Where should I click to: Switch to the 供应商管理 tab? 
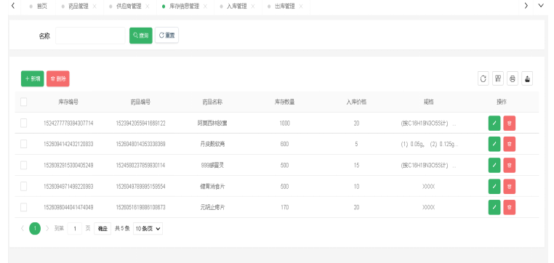pyautogui.click(x=129, y=7)
